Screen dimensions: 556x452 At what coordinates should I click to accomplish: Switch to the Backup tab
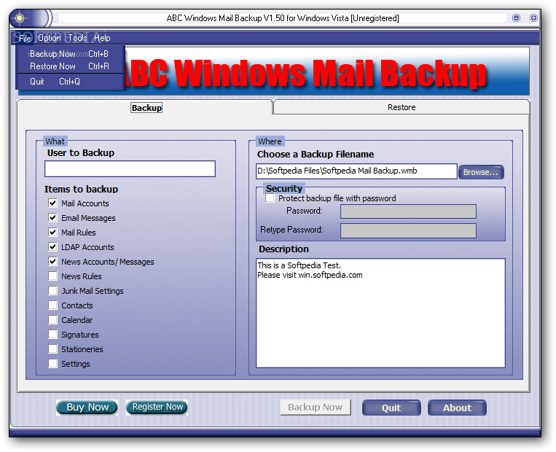[146, 108]
